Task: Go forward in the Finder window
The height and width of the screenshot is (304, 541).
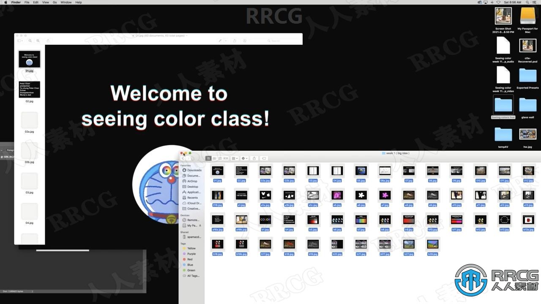Action: point(188,158)
